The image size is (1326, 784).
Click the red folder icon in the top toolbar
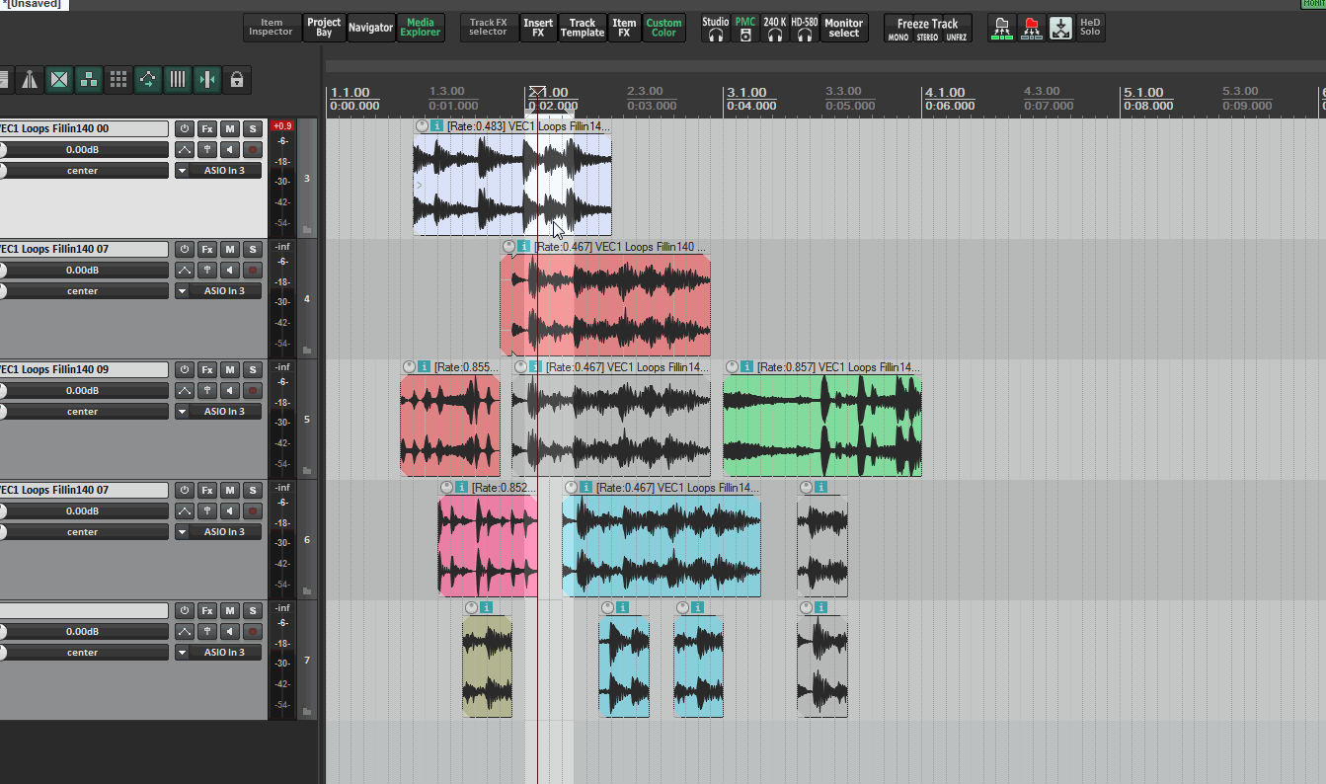click(1032, 28)
